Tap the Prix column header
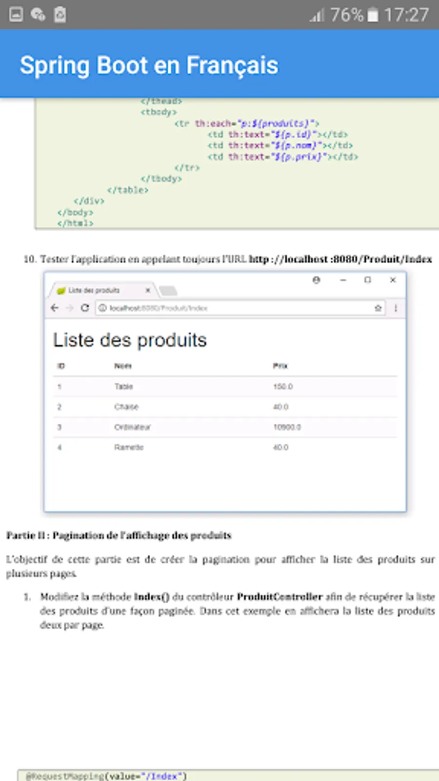This screenshot has width=439, height=781. tap(280, 366)
